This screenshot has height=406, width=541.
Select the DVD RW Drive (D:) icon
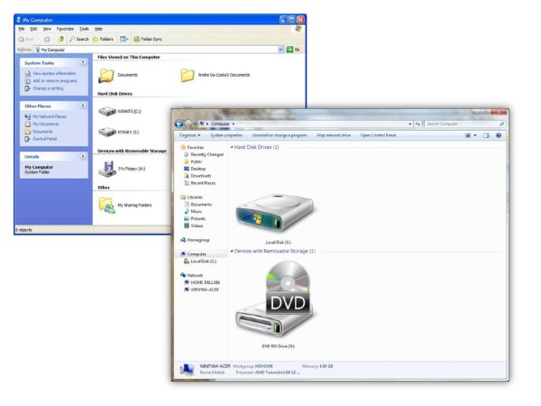pos(276,300)
